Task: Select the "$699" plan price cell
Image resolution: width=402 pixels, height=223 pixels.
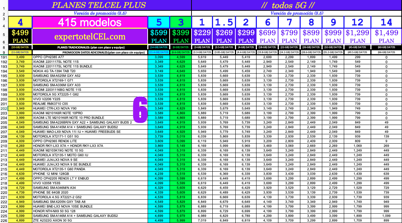Action: pyautogui.click(x=267, y=33)
